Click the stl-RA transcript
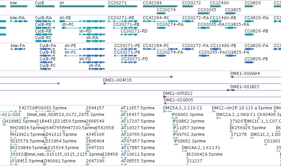The height and width of the screenshot is (166, 281). pyautogui.click(x=96, y=41)
